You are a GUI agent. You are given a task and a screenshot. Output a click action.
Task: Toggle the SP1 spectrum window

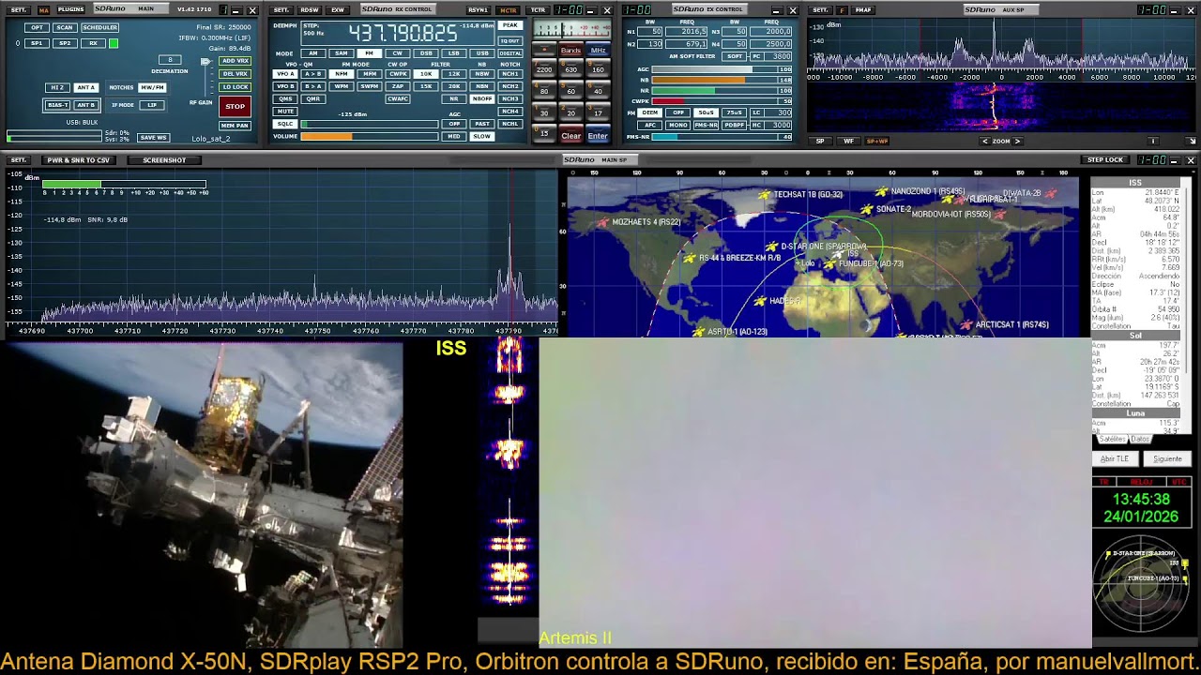(x=37, y=43)
